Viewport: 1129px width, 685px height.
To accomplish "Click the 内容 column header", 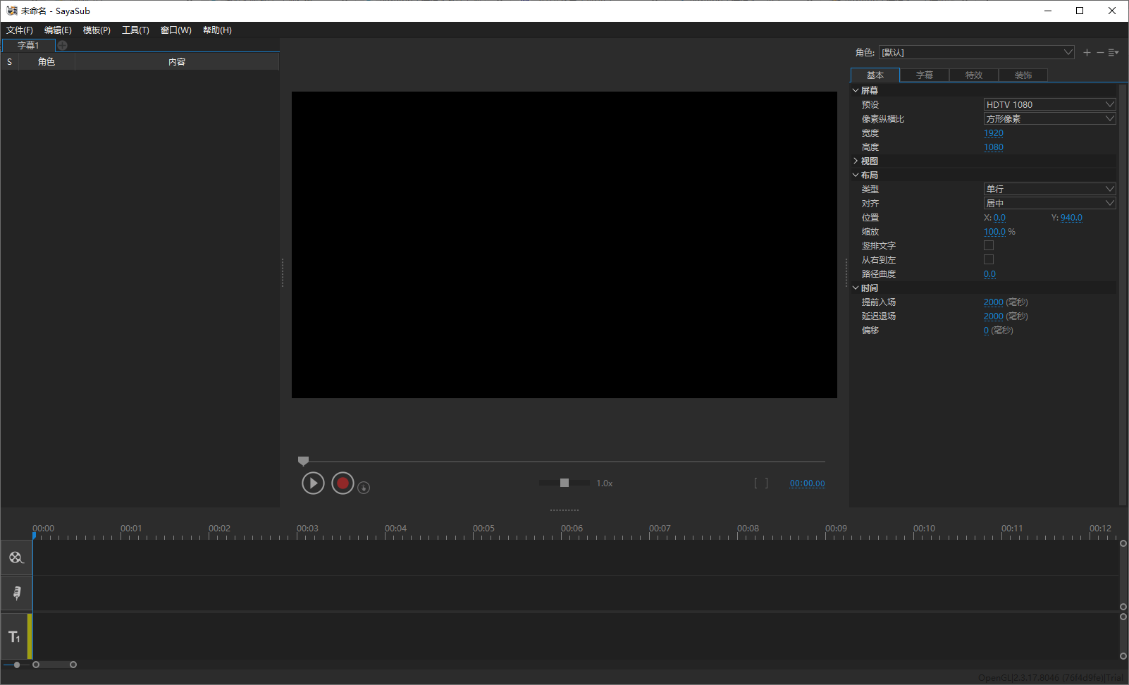I will pyautogui.click(x=177, y=62).
